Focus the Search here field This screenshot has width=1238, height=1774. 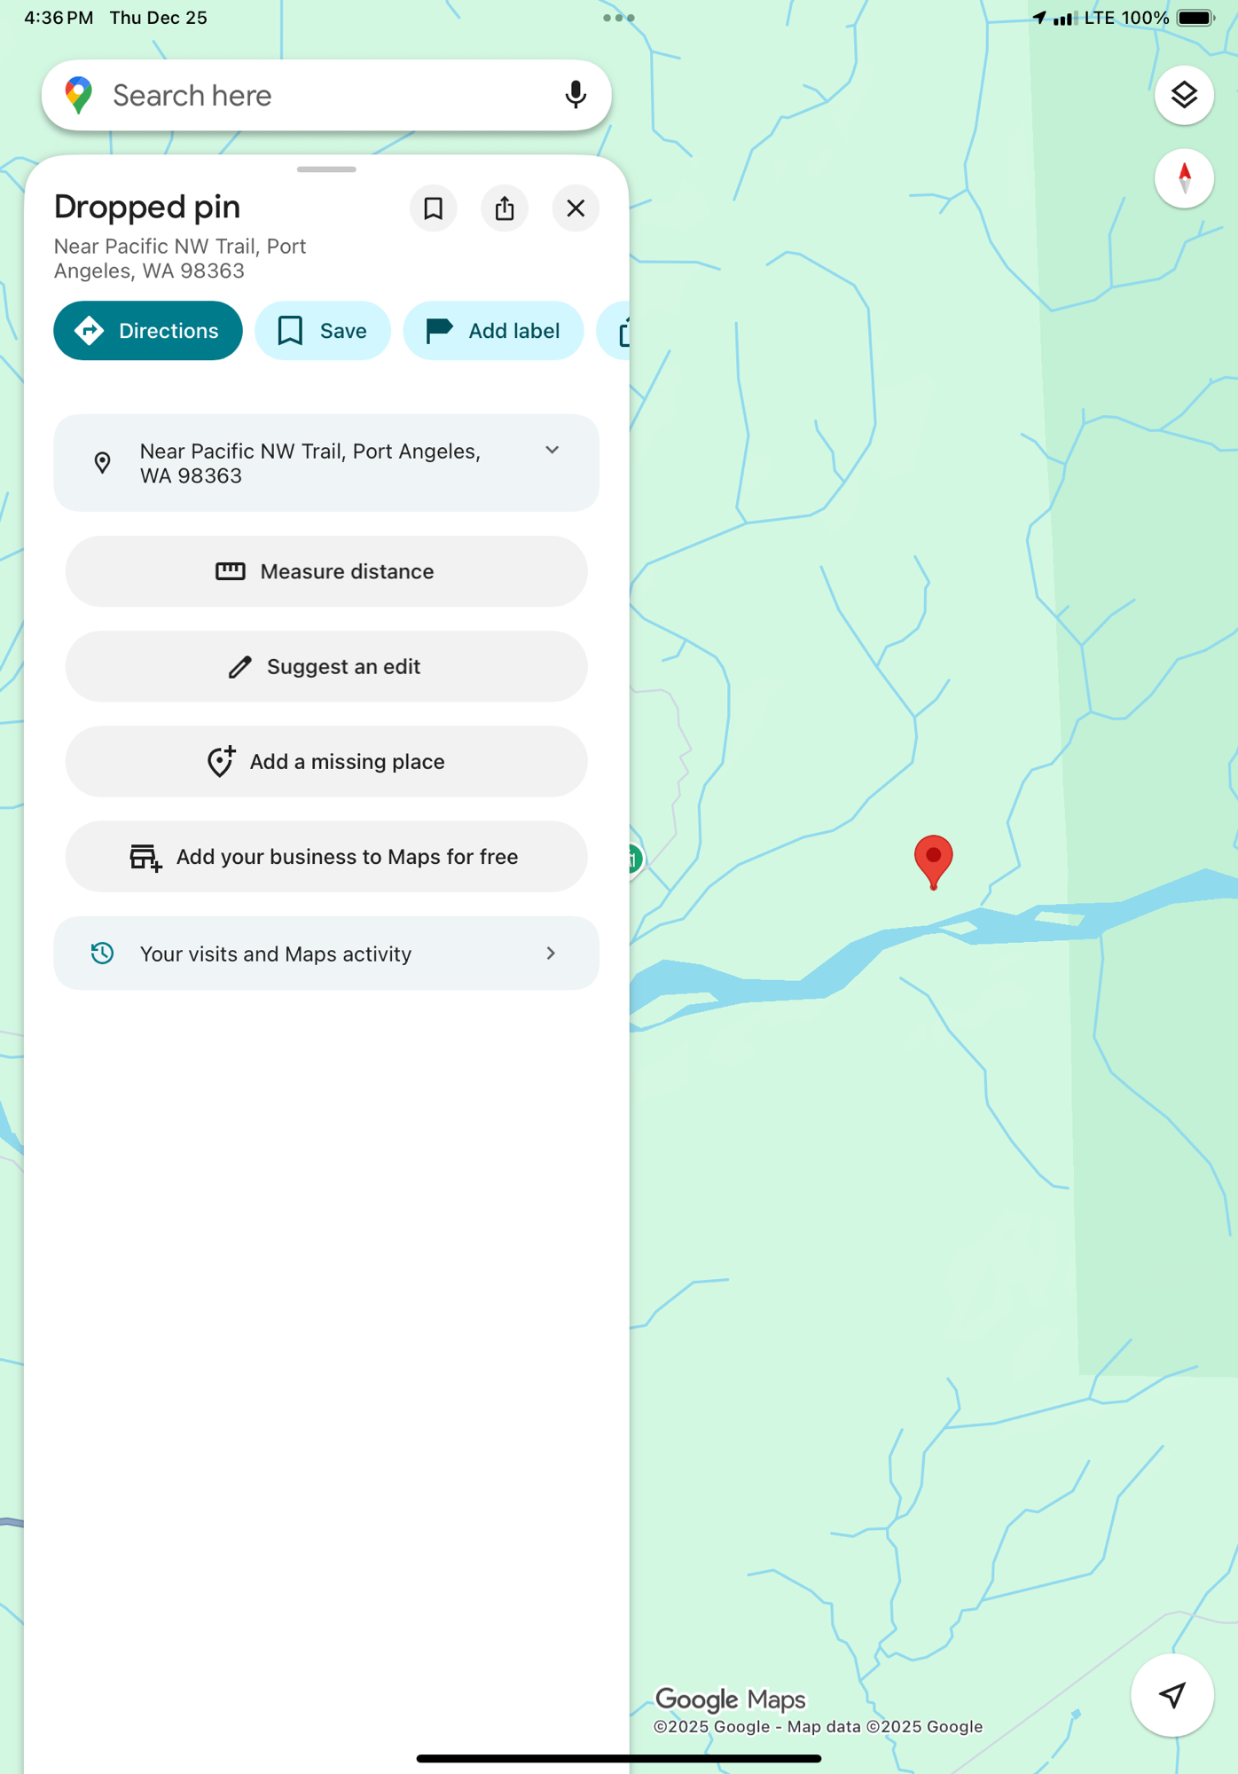coord(326,95)
